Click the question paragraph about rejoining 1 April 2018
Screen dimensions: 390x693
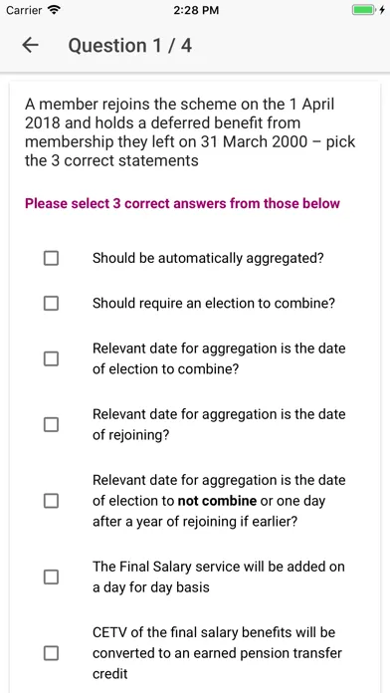point(190,132)
